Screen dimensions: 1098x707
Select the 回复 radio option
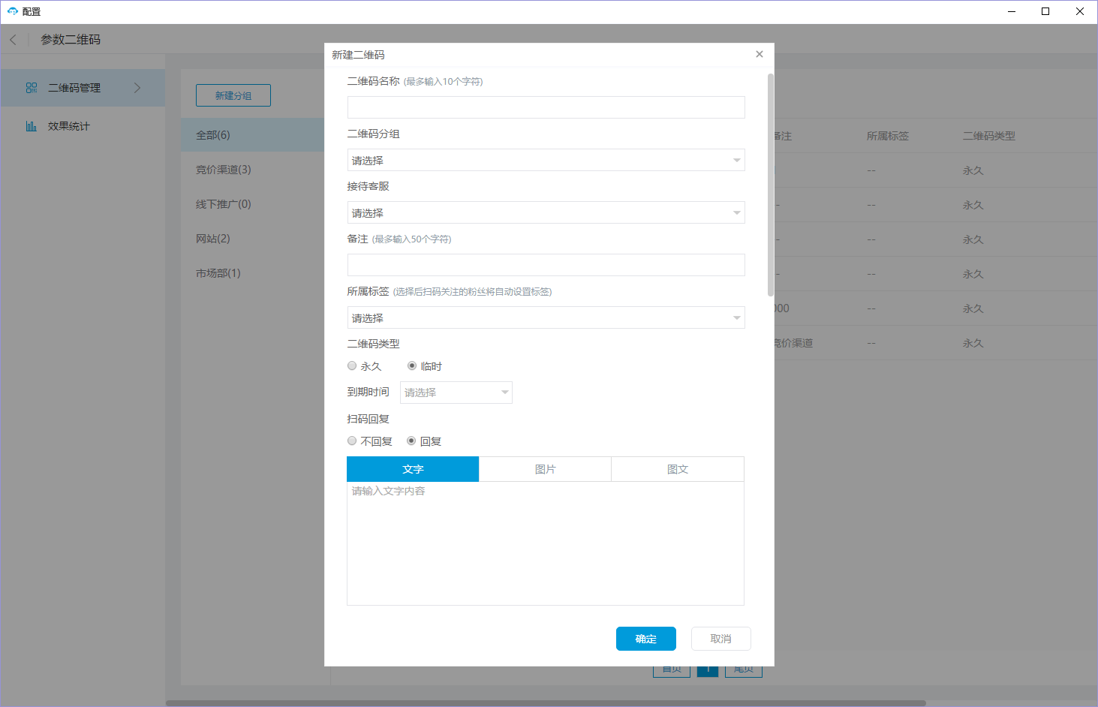click(411, 441)
